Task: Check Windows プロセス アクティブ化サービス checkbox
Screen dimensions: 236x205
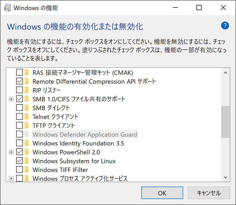Action: click(x=20, y=178)
